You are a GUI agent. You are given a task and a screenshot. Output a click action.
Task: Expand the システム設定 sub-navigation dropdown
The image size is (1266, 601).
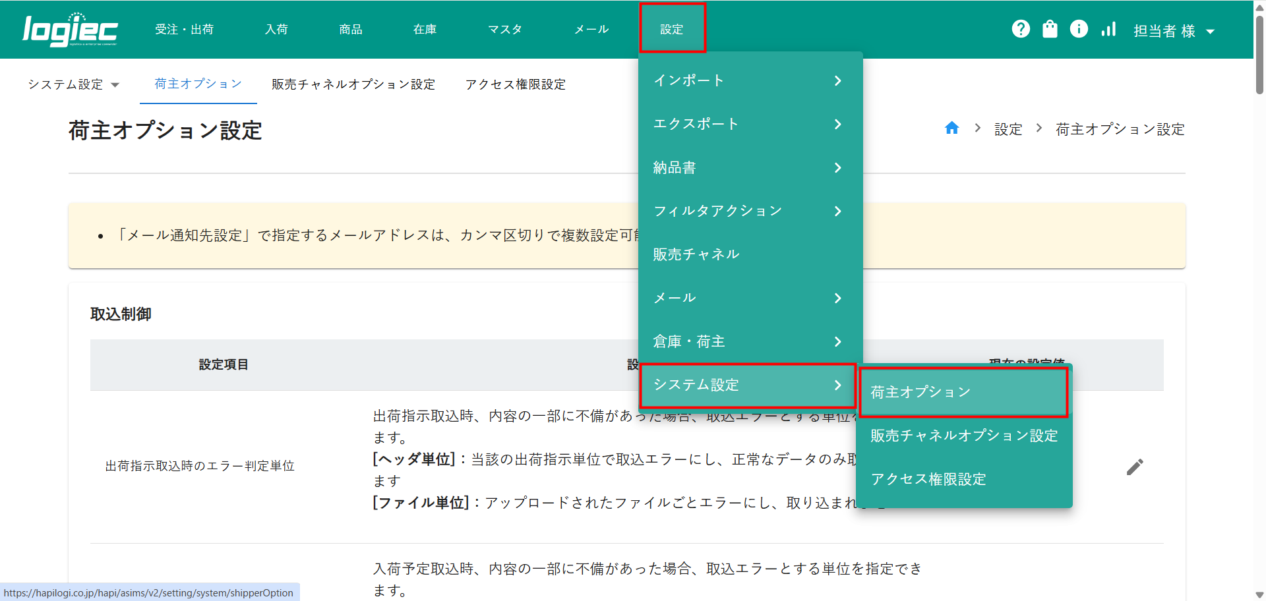point(73,84)
